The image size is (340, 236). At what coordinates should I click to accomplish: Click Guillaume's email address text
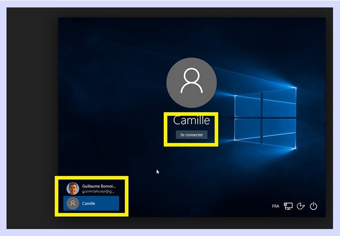click(98, 191)
